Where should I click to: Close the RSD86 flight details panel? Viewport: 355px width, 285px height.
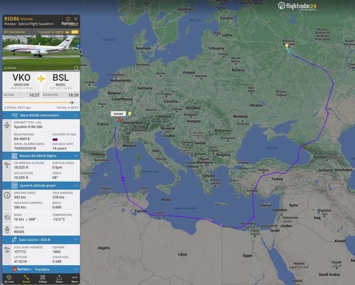(76, 19)
